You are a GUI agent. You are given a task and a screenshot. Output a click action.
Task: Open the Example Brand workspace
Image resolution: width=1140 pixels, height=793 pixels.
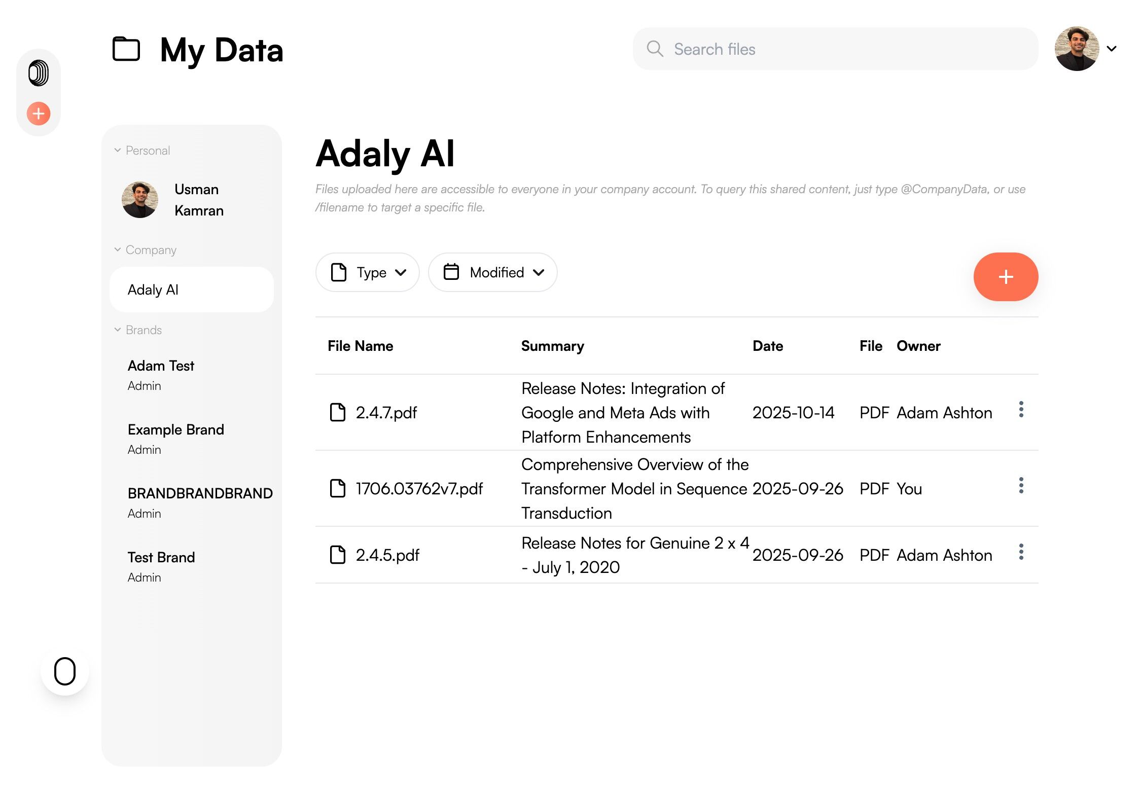pos(176,430)
